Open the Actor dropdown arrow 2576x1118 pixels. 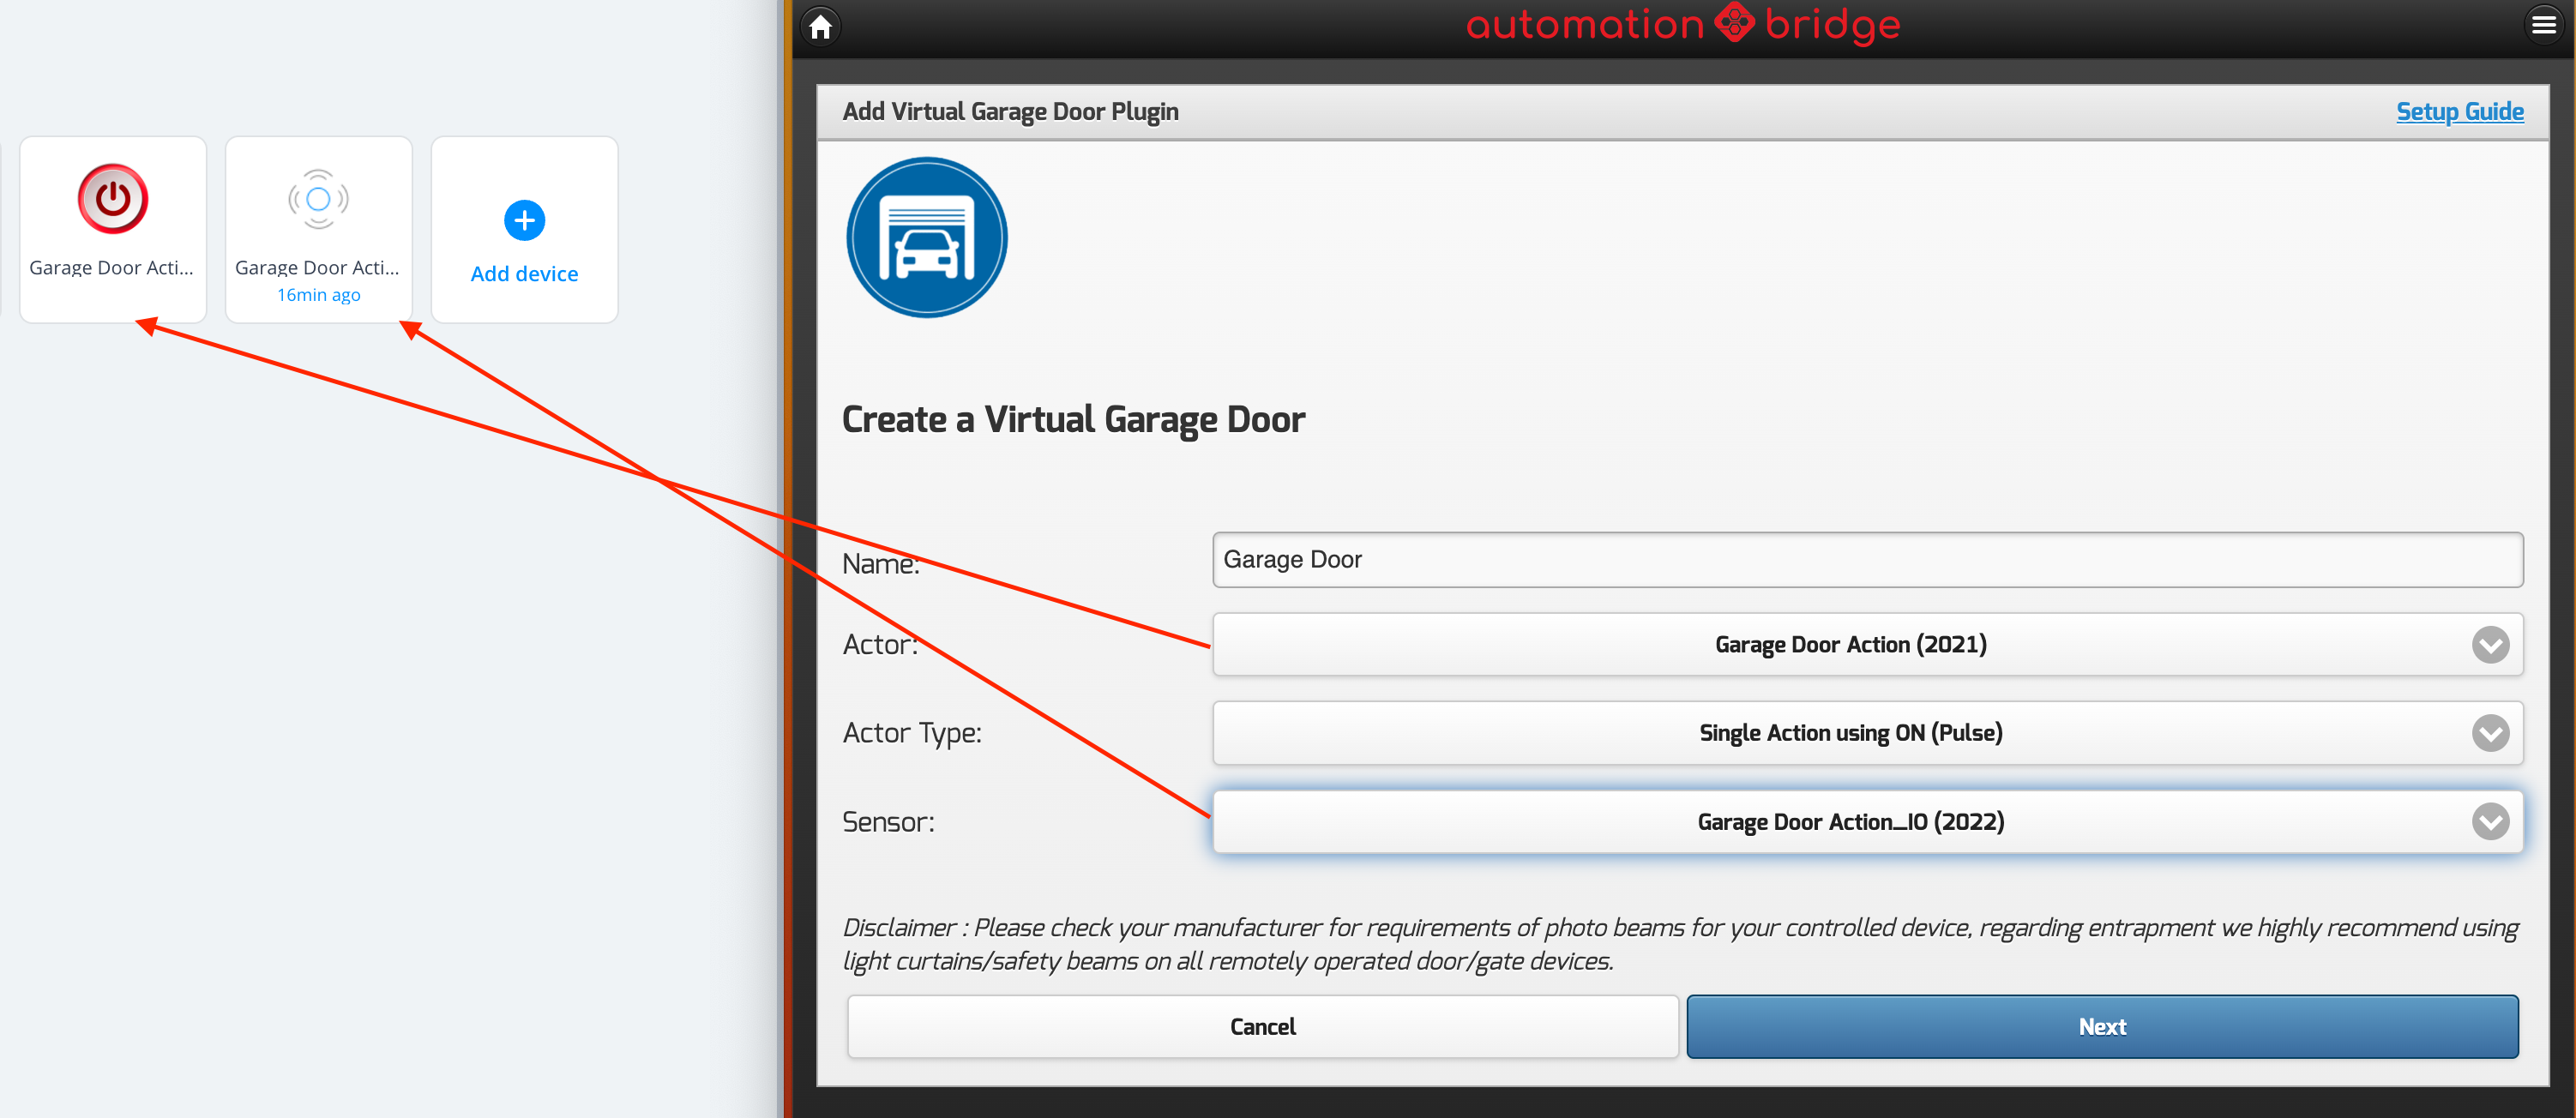(x=2489, y=644)
